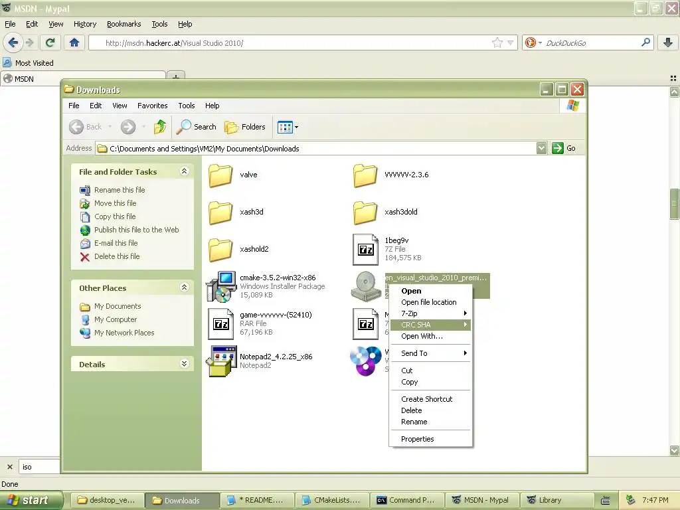This screenshot has width=680, height=510.
Task: Reload the MSDN page in the browser
Action: coord(50,42)
